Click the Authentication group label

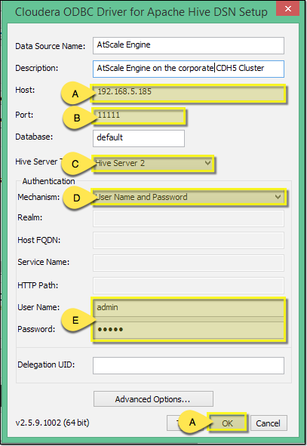pyautogui.click(x=48, y=181)
